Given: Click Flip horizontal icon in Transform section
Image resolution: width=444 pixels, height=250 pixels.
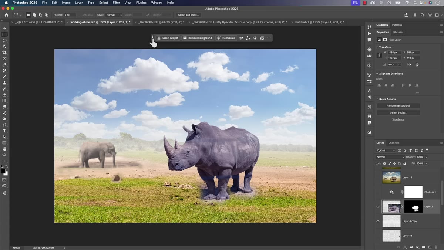Looking at the screenshot, I should (409, 64).
